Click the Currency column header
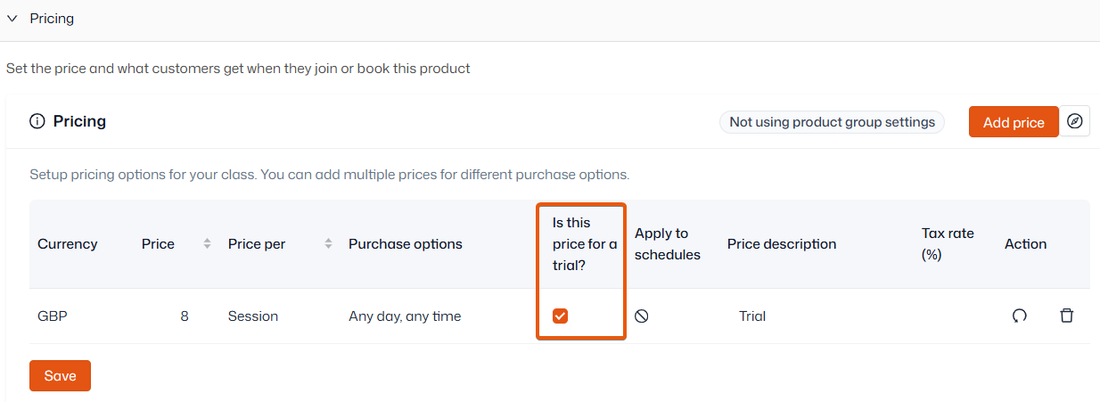Screen dimensions: 1100x402 (68, 244)
